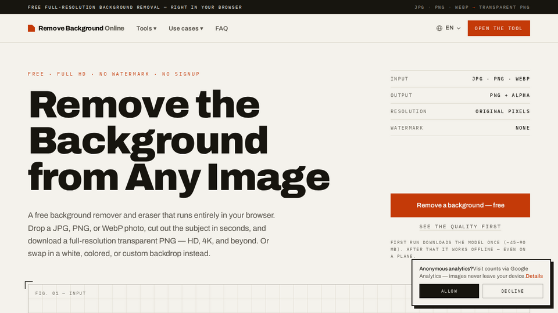
Task: Click the descriptive paragraph about free background remover
Action: 152,234
